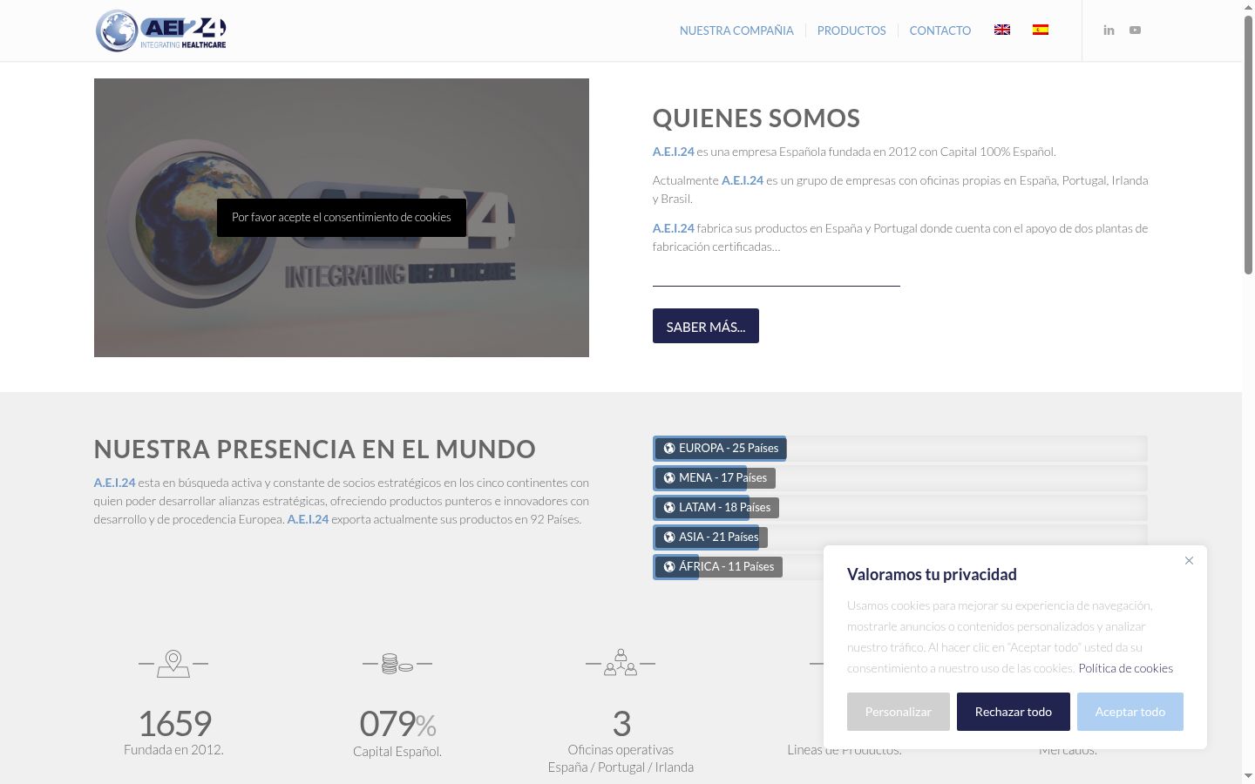Click the QUIENES SOMOS heading

(756, 118)
